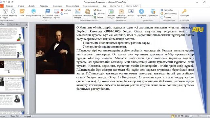The width and height of the screenshot is (210, 118).
Task: Switch to Normal view in status bar
Action: click(x=173, y=116)
